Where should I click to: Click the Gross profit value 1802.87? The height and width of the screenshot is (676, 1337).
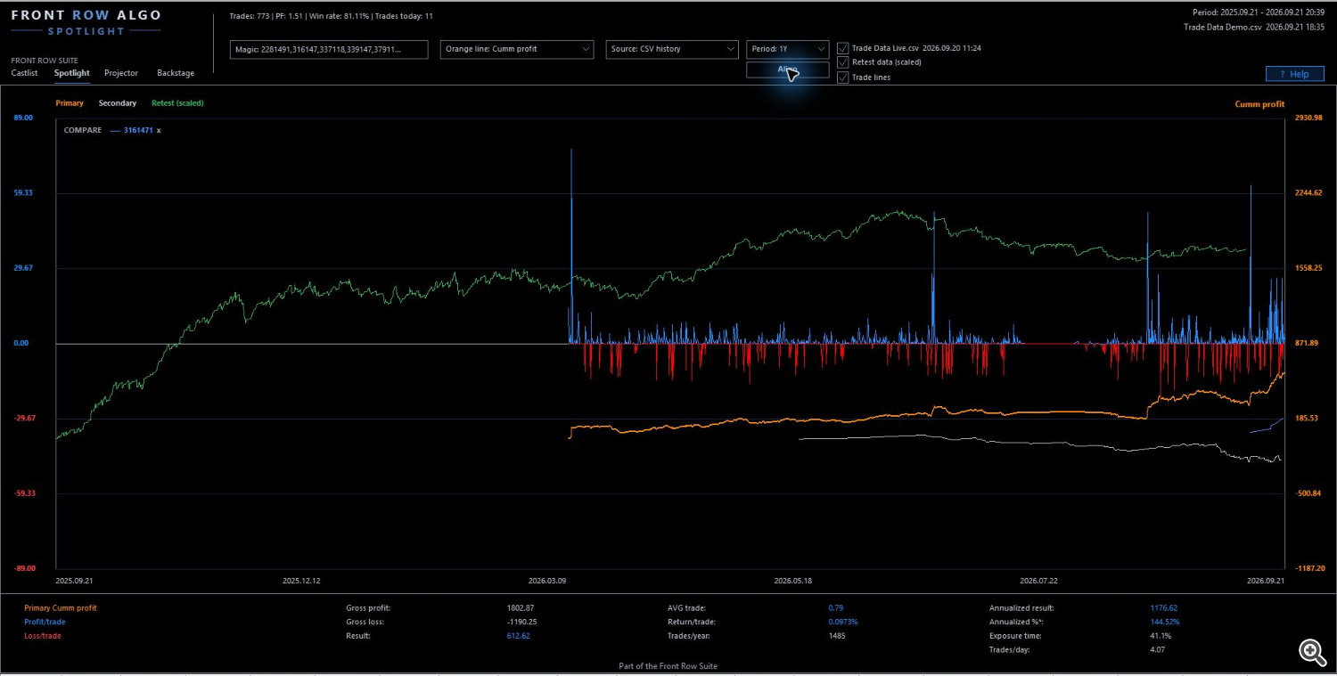click(x=521, y=608)
